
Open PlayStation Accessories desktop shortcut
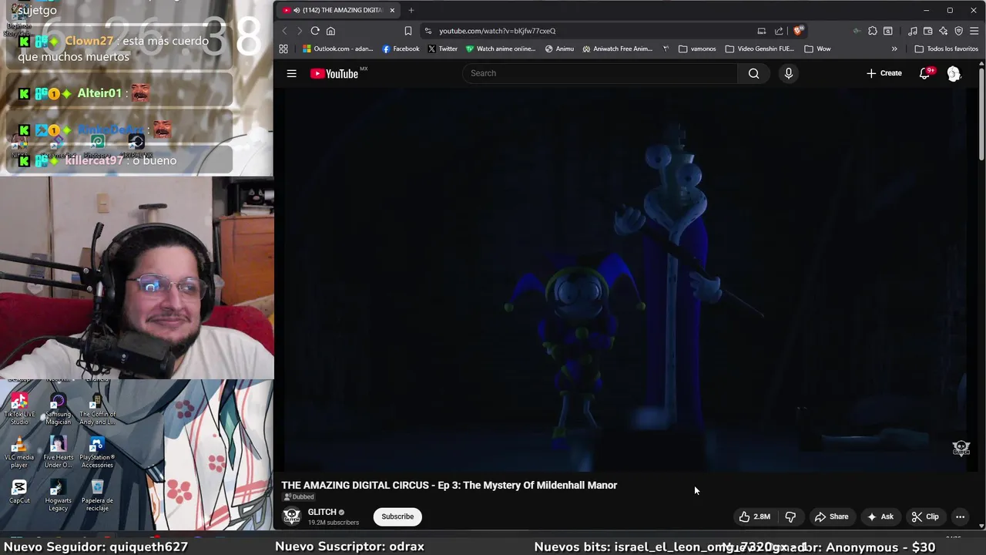click(x=97, y=452)
